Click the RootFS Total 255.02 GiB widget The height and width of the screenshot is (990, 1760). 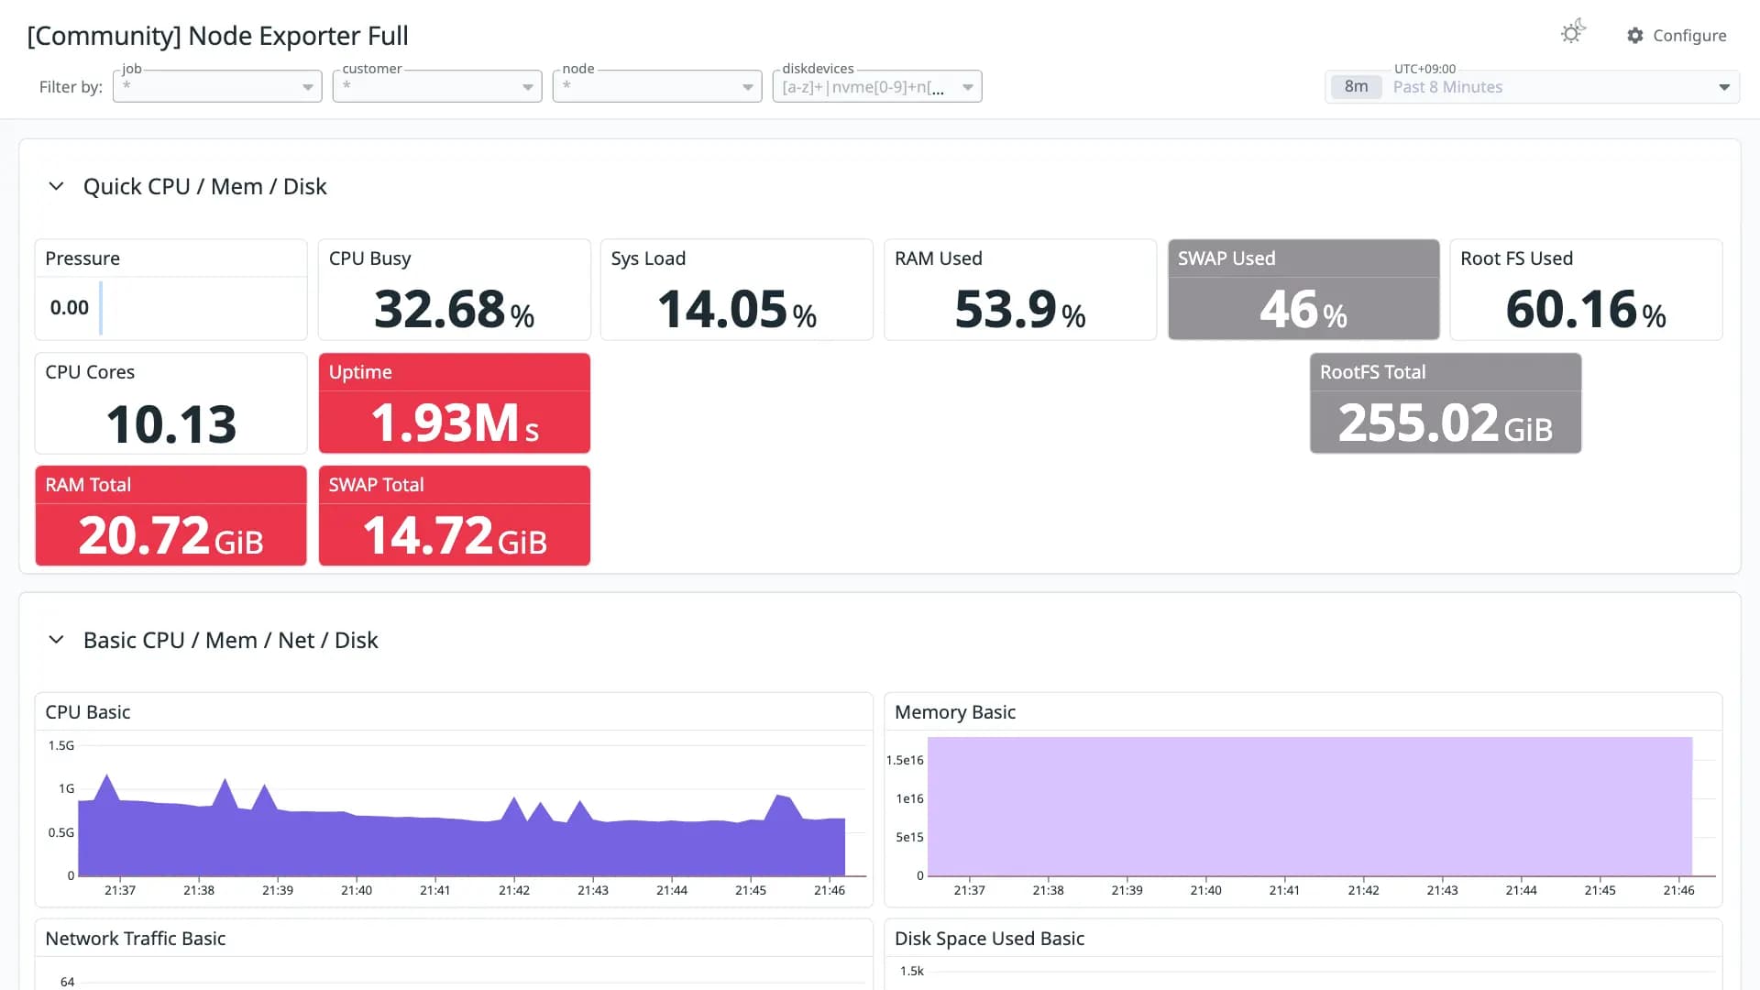click(x=1445, y=403)
